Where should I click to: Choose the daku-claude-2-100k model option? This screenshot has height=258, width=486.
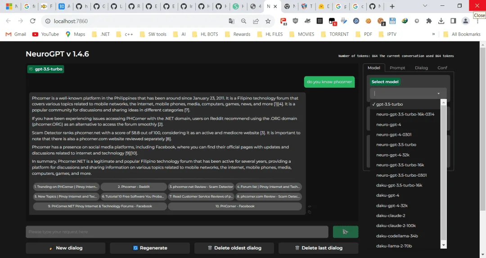click(405, 226)
